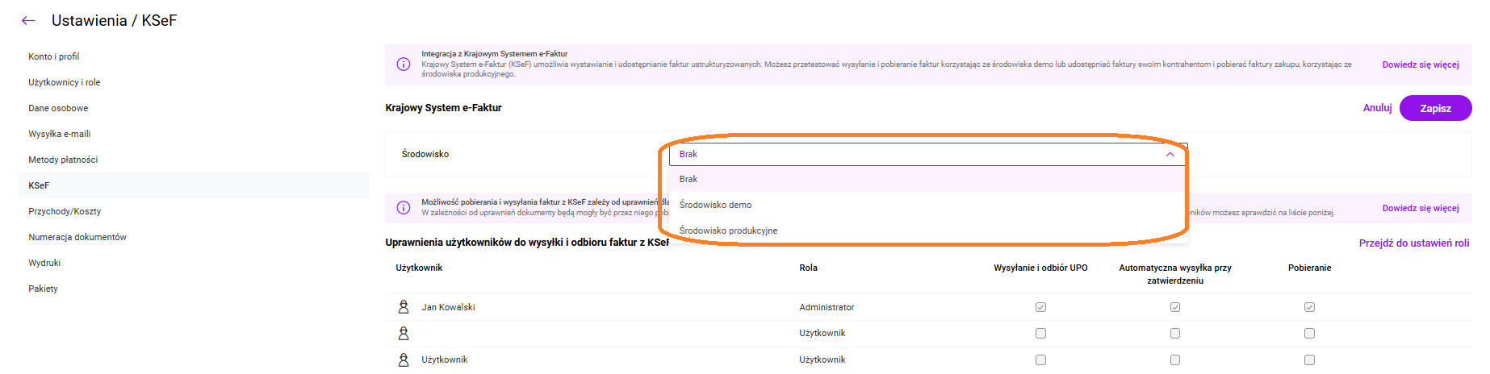Viewport: 1490px width, 374px height.
Task: Click the info icon in the integration banner
Action: (x=404, y=64)
